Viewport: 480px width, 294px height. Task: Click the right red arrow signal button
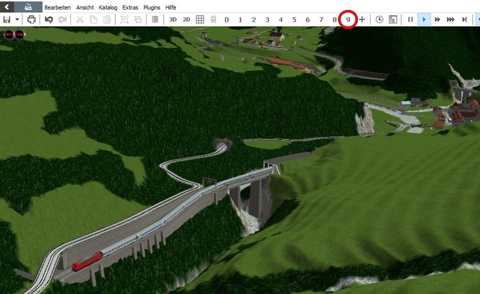point(20,35)
